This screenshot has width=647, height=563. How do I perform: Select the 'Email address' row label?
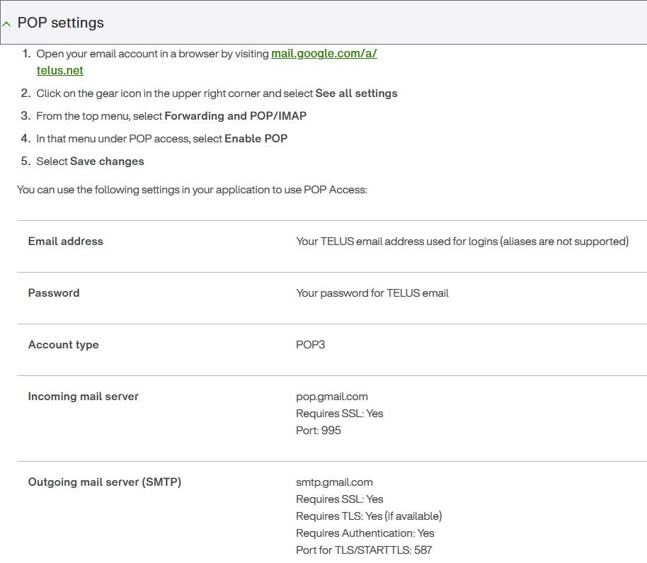point(65,241)
